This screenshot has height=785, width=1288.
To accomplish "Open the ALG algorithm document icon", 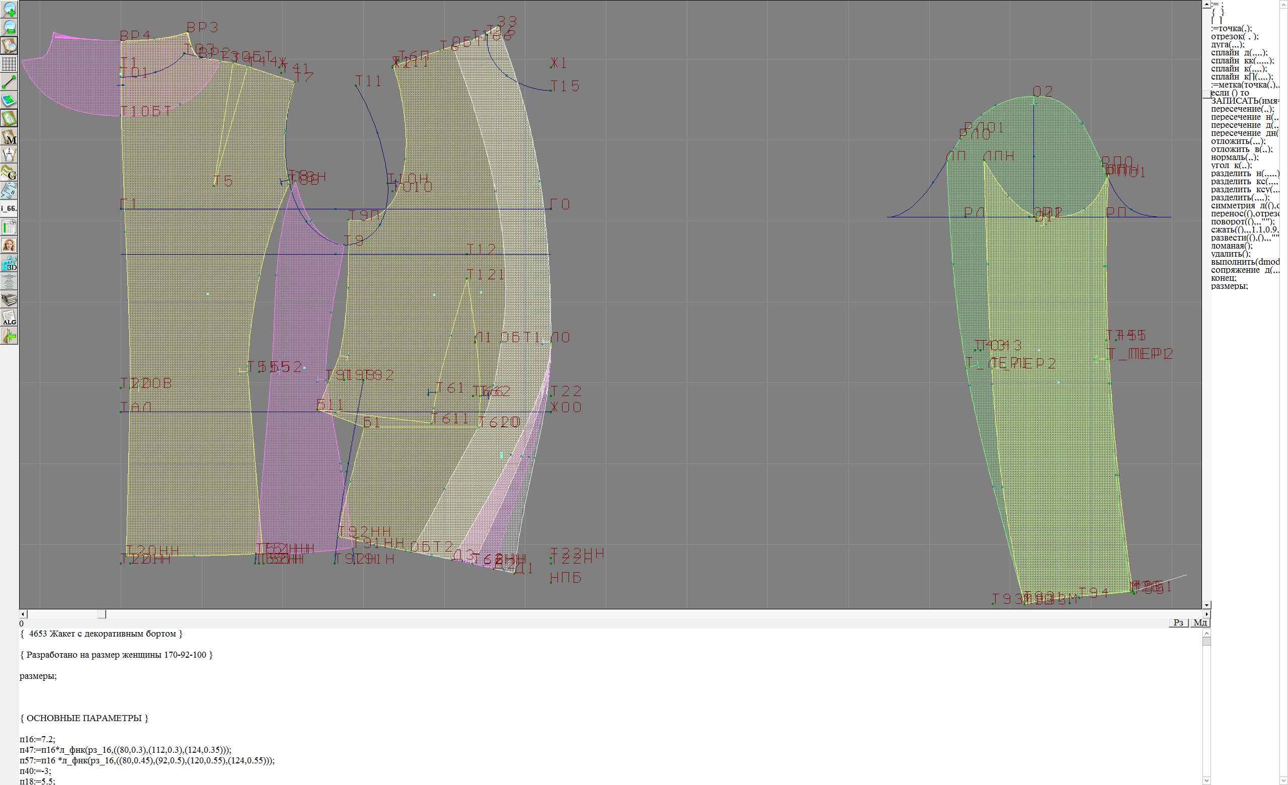I will click(10, 318).
